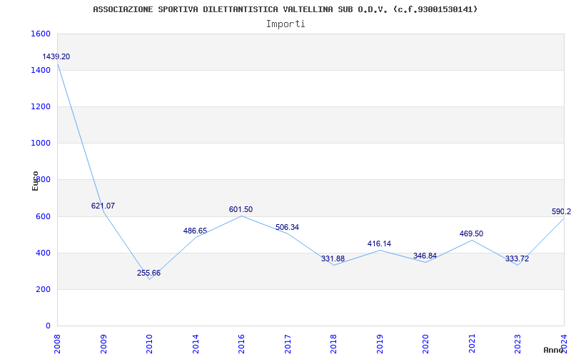Click the 590.2 label at 2024

coord(561,211)
